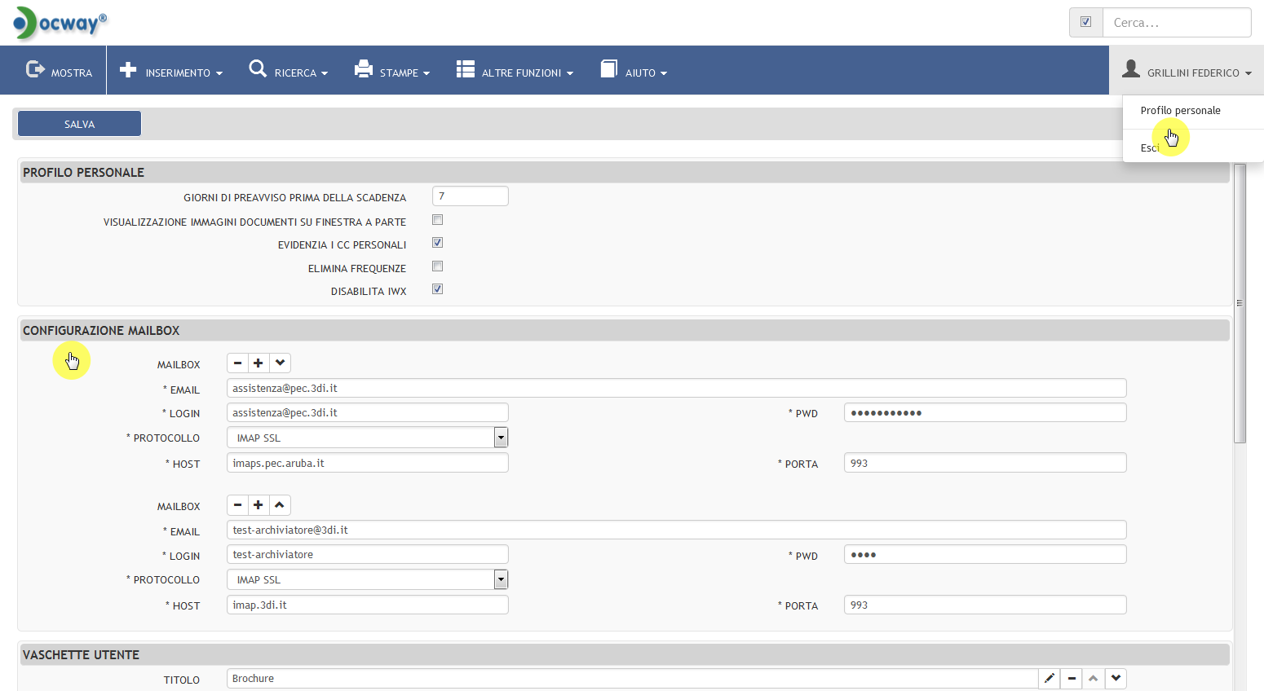1264x691 pixels.
Task: Expand the Inserimento menu
Action: point(171,72)
